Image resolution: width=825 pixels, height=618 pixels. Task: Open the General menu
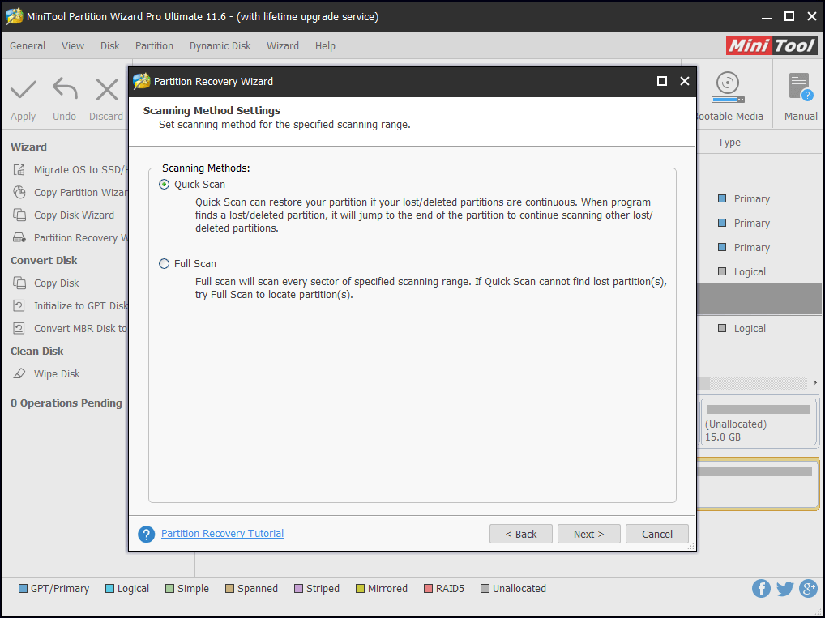(28, 45)
